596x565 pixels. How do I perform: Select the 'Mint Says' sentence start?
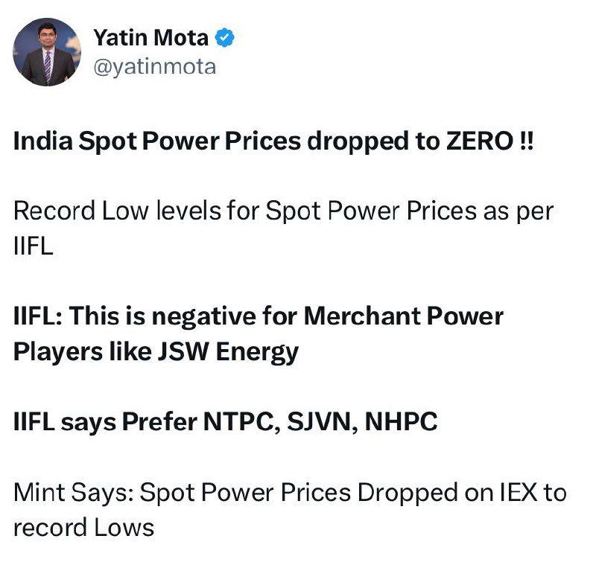73,493
